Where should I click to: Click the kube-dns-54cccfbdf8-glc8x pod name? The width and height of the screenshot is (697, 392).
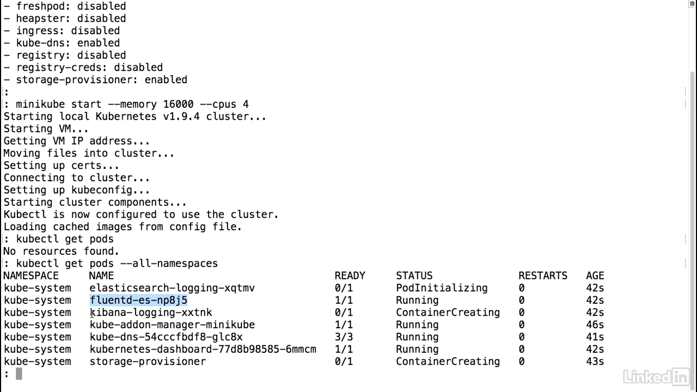(x=166, y=337)
